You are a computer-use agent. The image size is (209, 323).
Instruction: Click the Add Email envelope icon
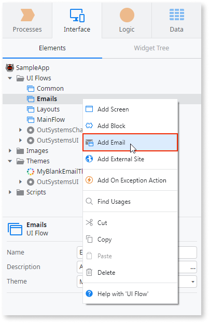point(89,143)
